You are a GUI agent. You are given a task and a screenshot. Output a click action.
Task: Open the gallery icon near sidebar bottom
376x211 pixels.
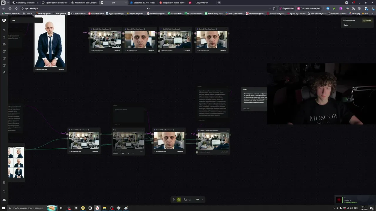pos(4,182)
